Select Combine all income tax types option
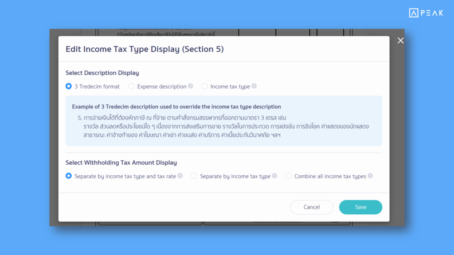Image resolution: width=454 pixels, height=255 pixels. [289, 176]
